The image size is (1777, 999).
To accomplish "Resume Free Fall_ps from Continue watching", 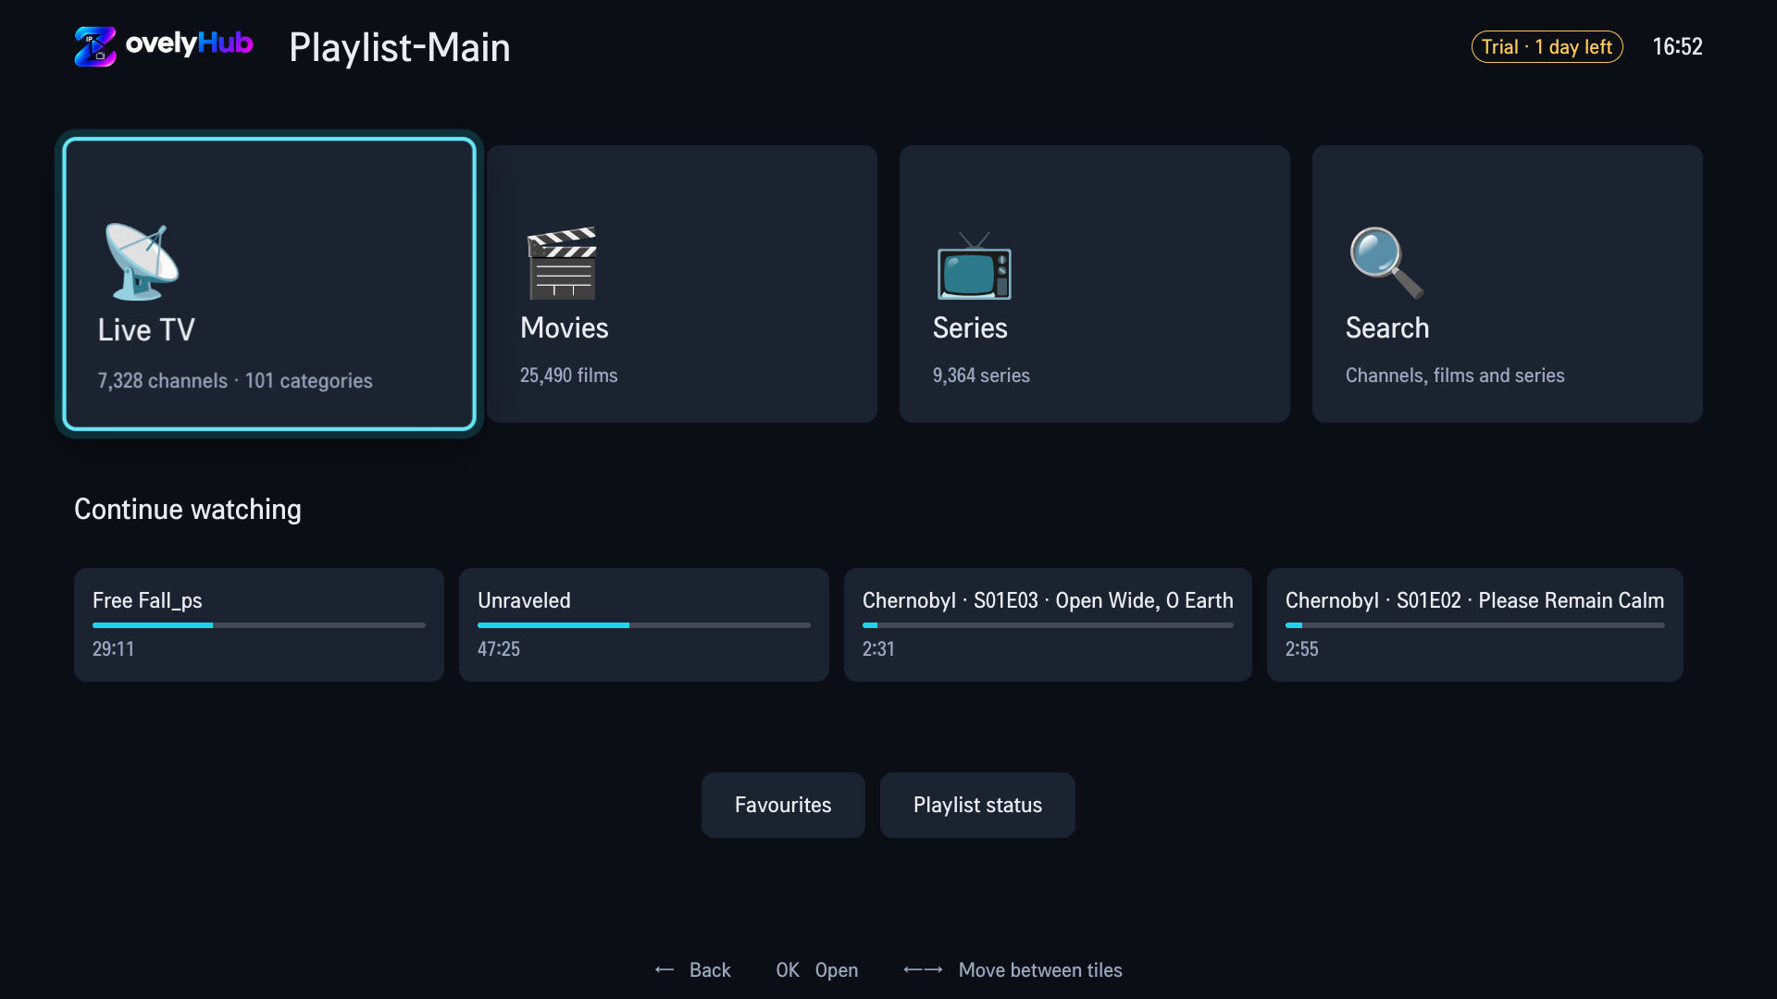I will pyautogui.click(x=259, y=624).
